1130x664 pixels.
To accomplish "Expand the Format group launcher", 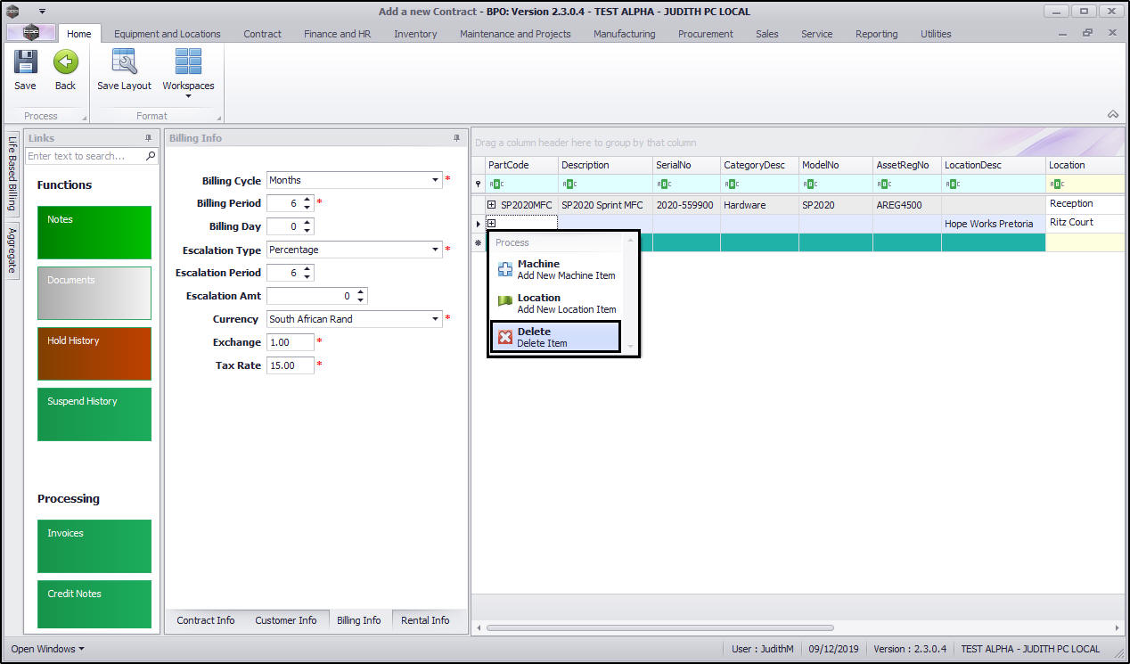I will (x=218, y=118).
